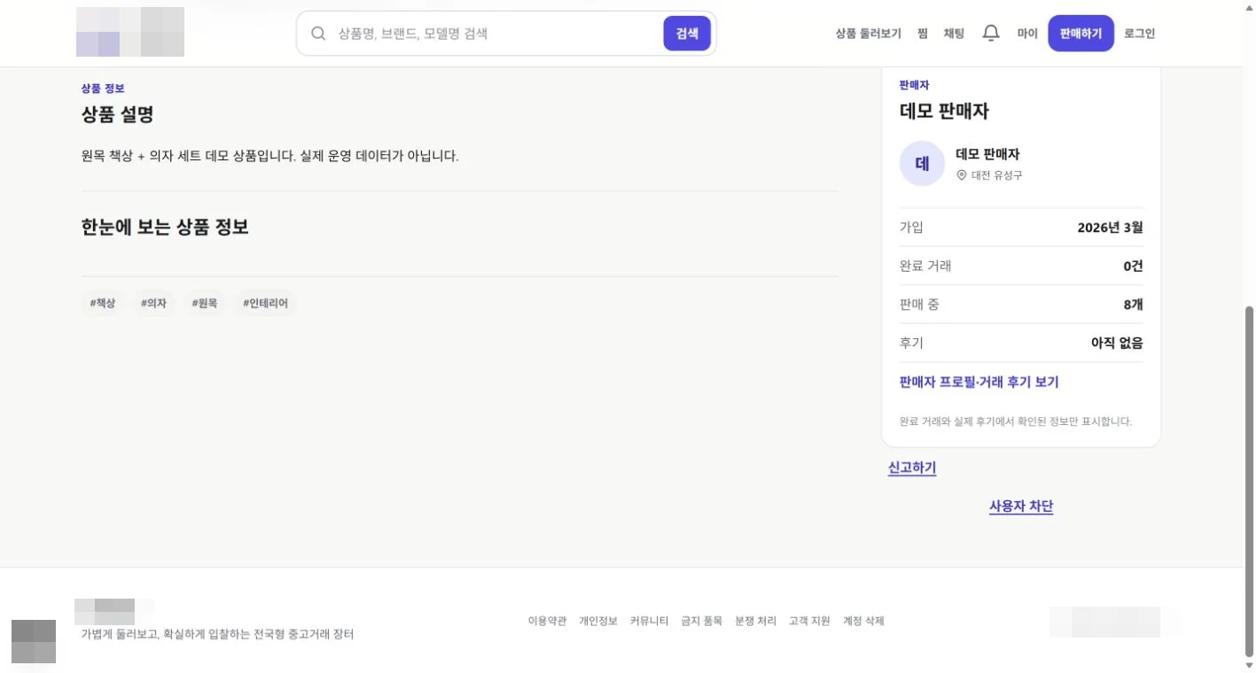Screen dimensions: 1256x673
Task: Open 마이 page
Action: 1027,34
